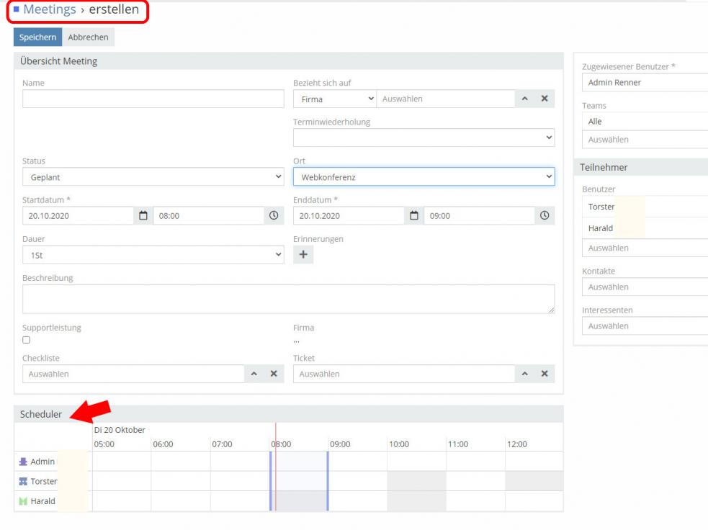
Task: Open the Status dropdown showing Geplant
Action: coord(153,176)
